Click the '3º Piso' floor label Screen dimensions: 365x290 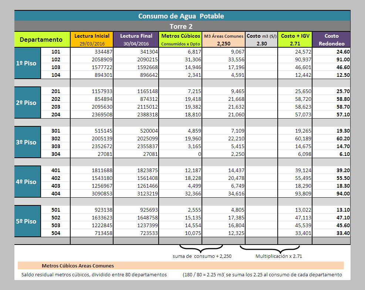pos(27,142)
